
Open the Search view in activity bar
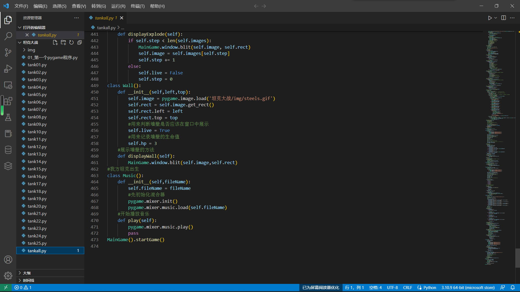[x=8, y=36]
